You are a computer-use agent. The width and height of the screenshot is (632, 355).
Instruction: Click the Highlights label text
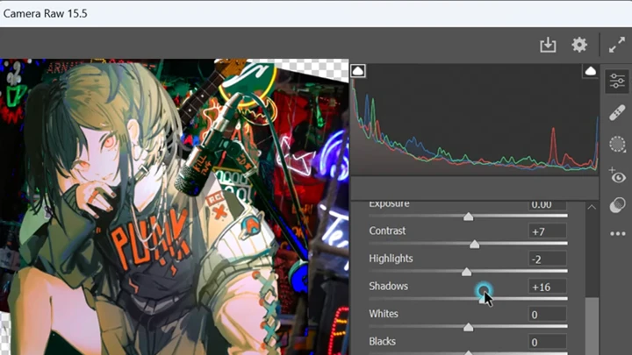pyautogui.click(x=391, y=259)
